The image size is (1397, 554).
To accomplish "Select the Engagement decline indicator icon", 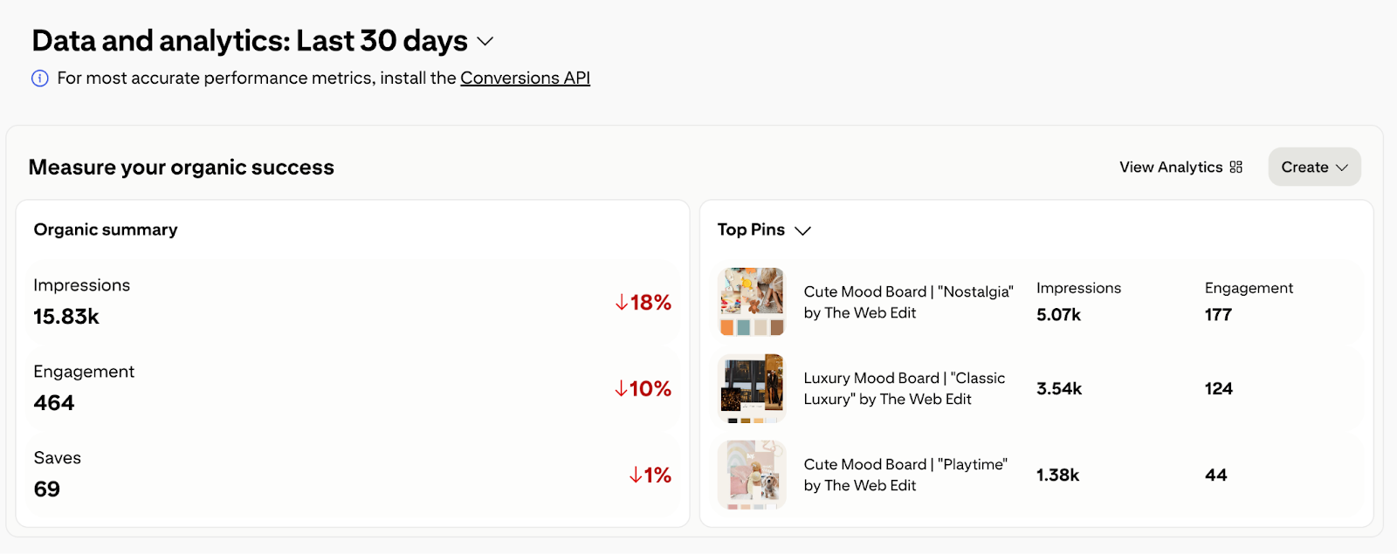I will [x=622, y=389].
